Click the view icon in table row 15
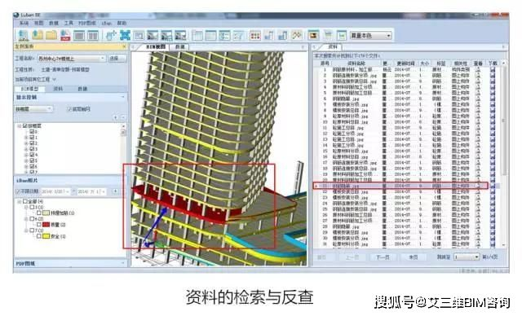The image size is (522, 316). (478, 151)
